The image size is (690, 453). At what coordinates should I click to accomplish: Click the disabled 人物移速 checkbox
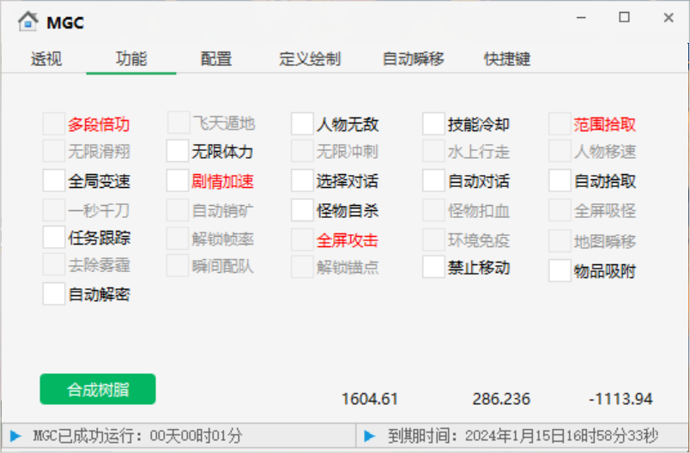coord(560,151)
